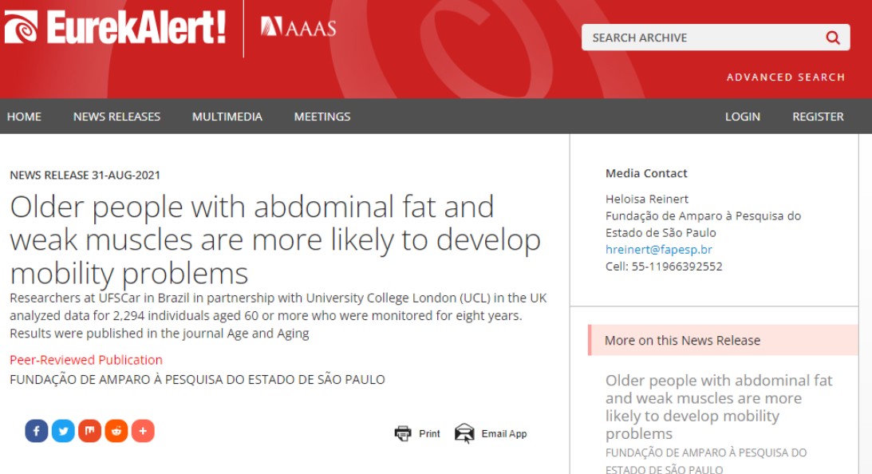This screenshot has width=872, height=474.
Task: Focus the Search Archive input field
Action: (702, 38)
